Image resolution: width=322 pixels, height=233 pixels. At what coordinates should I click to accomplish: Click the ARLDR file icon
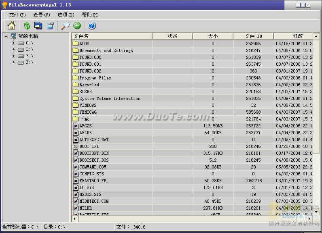click(x=76, y=133)
